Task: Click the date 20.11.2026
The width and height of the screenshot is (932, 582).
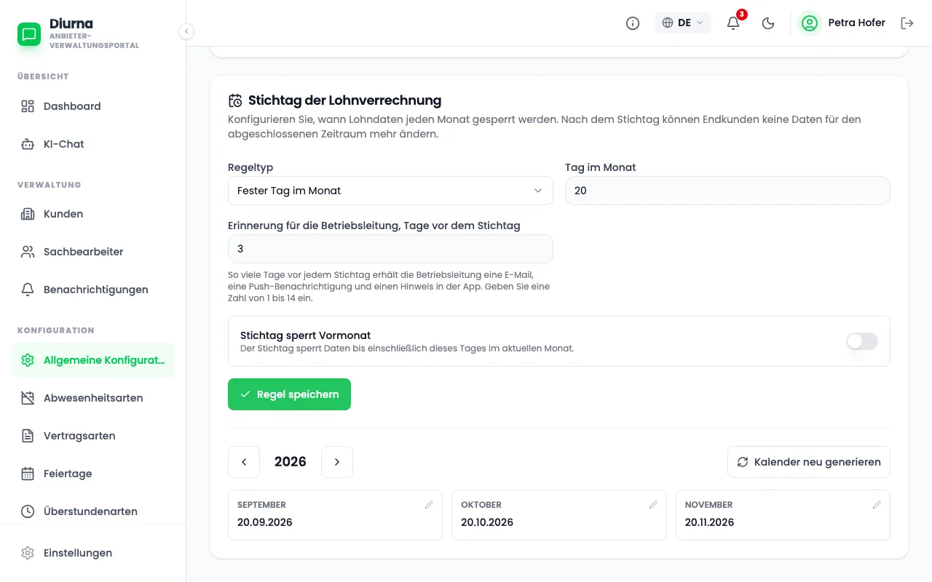Action: [710, 522]
